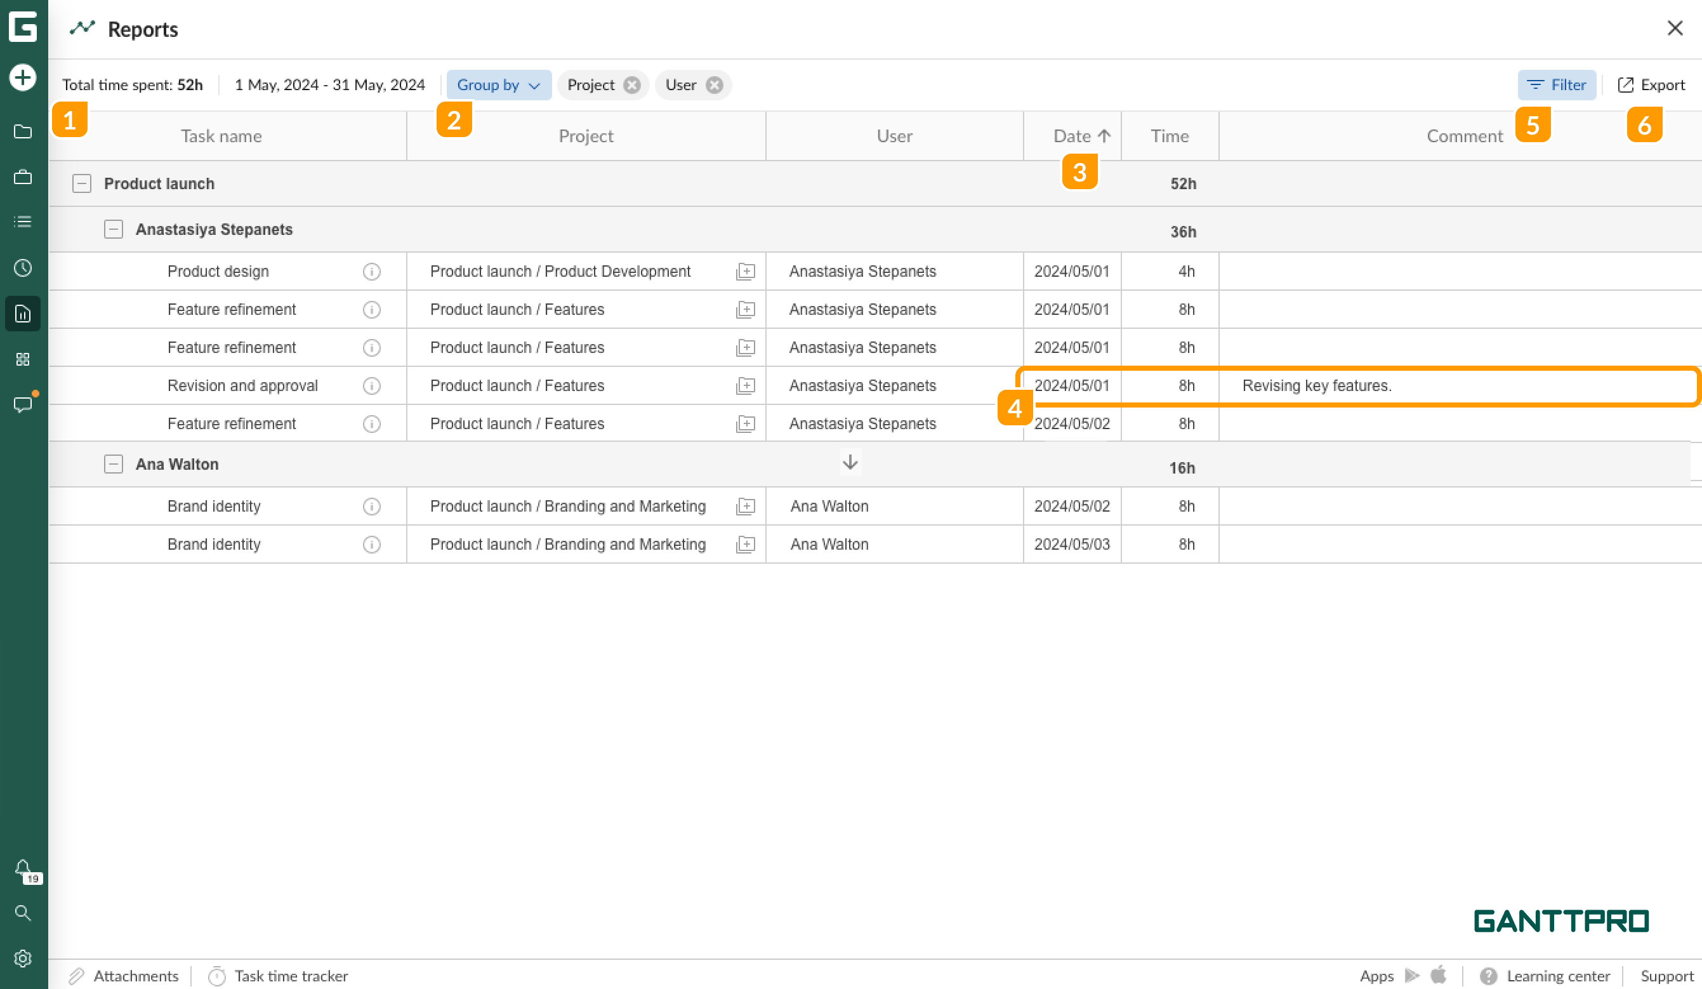Viewport: 1702px width, 989px height.
Task: Sort by the Date column header
Action: tap(1072, 136)
